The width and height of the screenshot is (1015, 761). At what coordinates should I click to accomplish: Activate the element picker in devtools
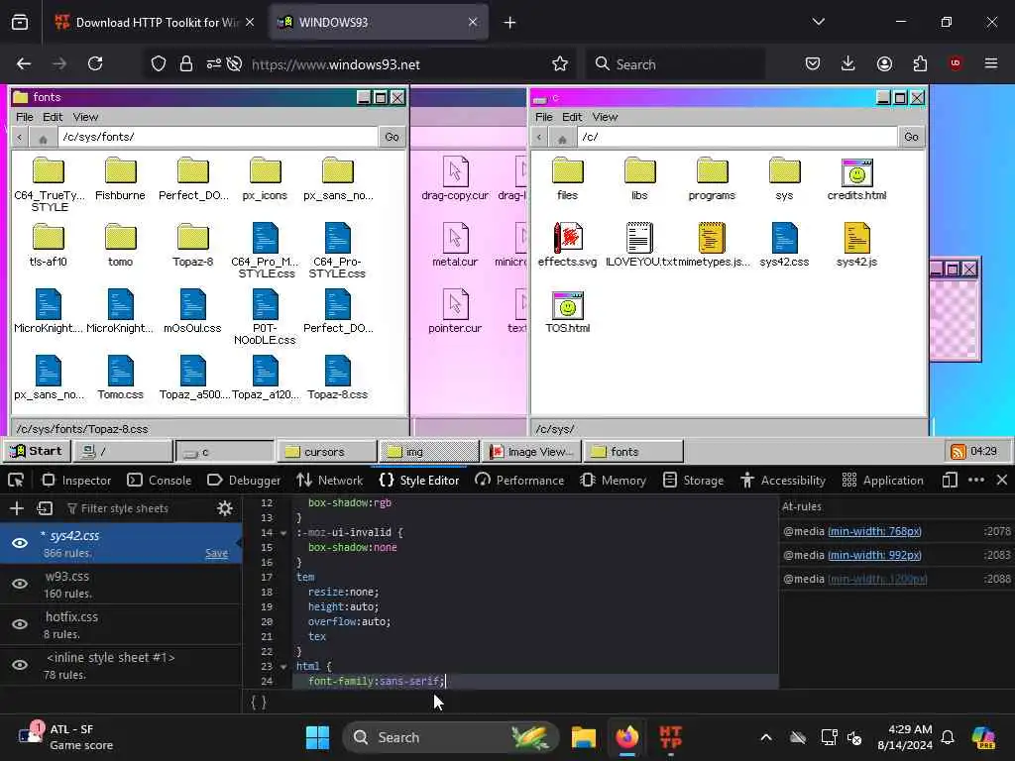[16, 481]
